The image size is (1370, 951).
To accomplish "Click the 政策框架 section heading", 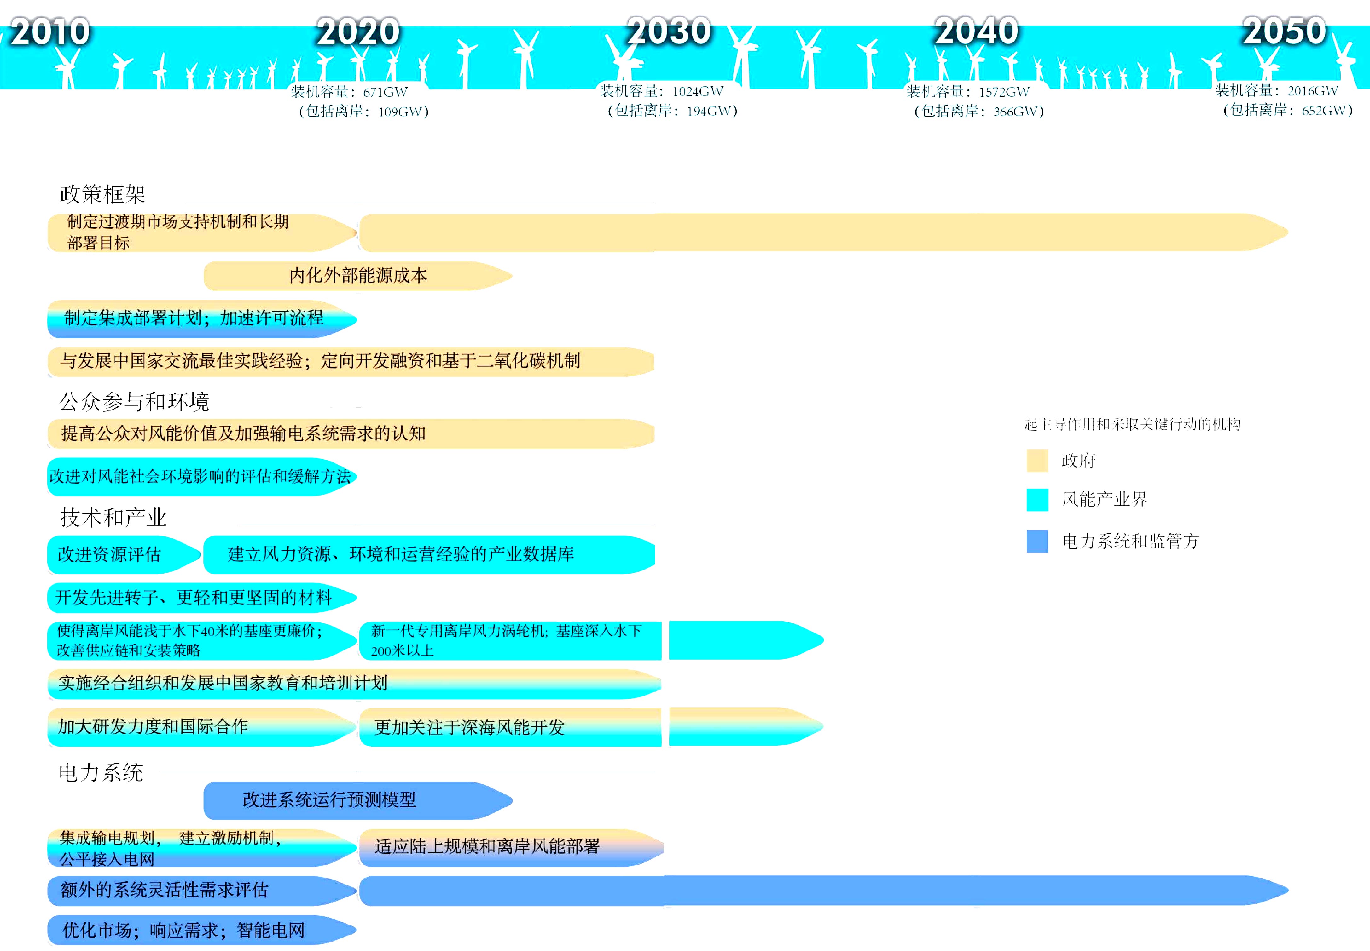I will (102, 194).
